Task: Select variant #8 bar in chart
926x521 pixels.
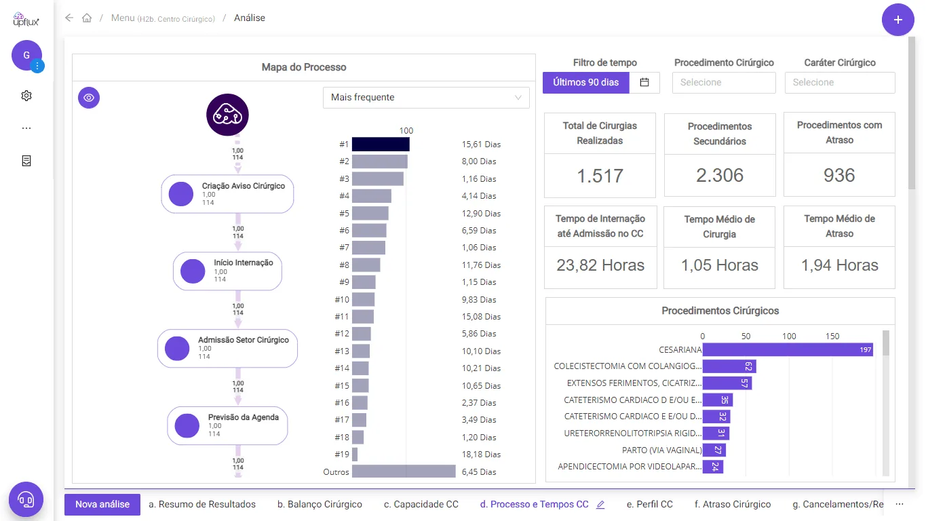Action: pyautogui.click(x=366, y=265)
